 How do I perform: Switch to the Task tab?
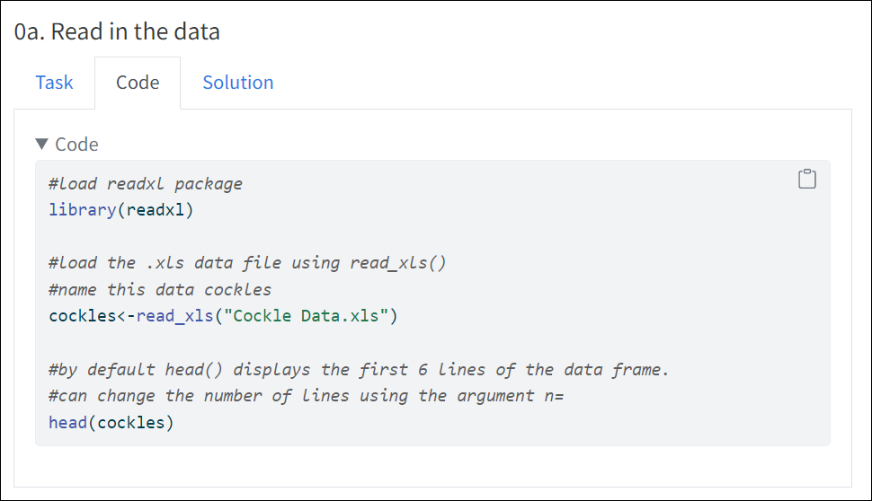[54, 83]
